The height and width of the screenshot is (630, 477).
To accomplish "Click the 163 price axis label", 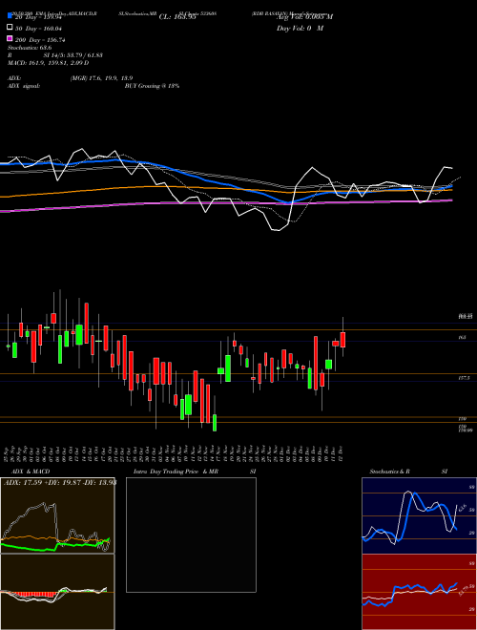I will tap(462, 338).
